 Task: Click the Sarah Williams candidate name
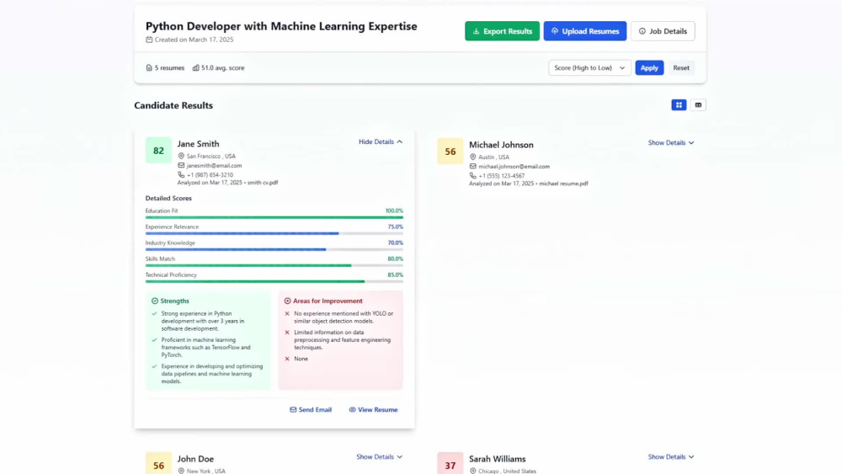coord(498,459)
